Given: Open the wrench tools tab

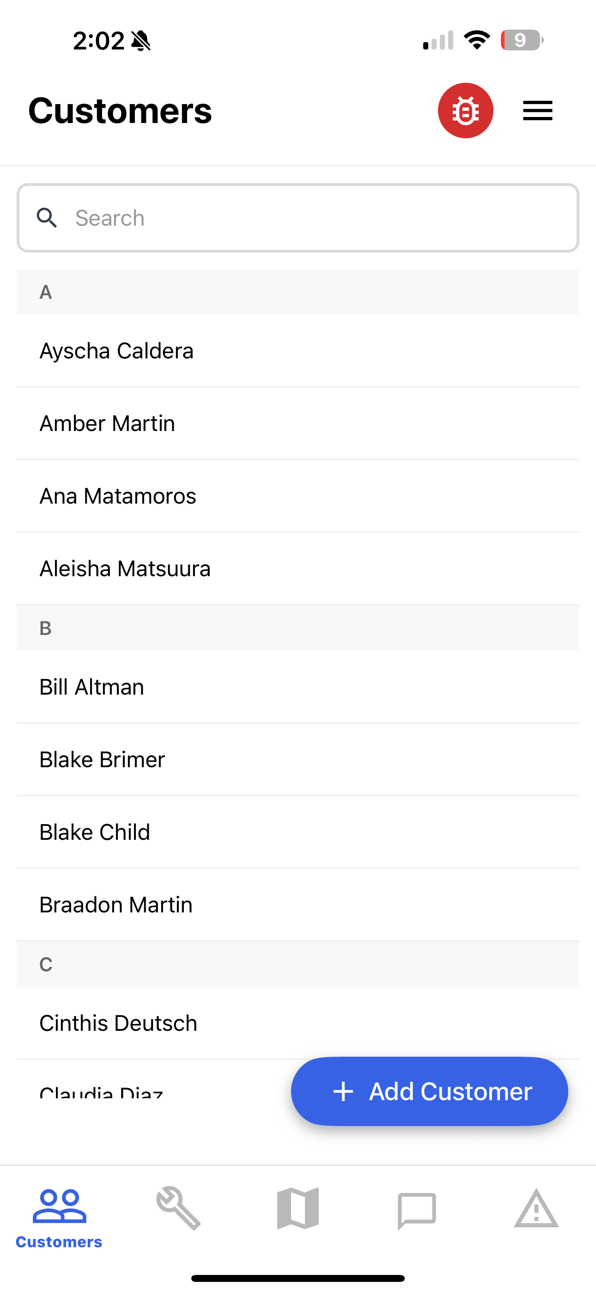Looking at the screenshot, I should tap(179, 1208).
